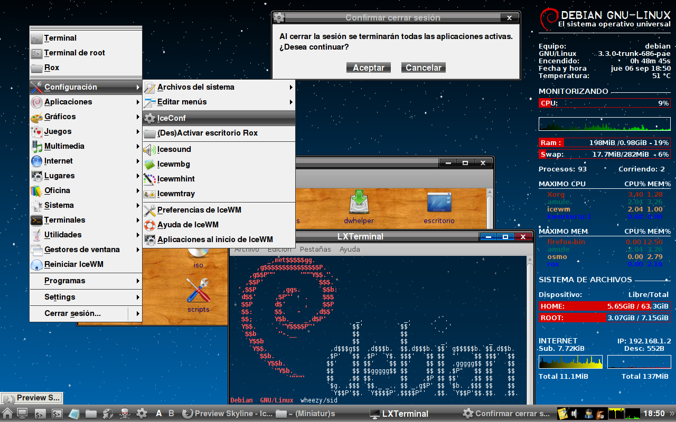
Task: Click Aceptar in logout confirmation dialog
Action: 369,68
